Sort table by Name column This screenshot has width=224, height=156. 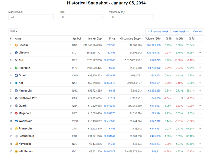(18, 38)
